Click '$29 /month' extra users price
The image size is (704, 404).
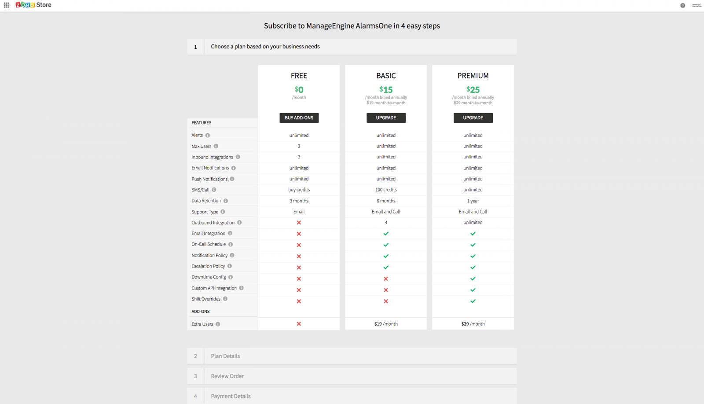click(x=473, y=324)
